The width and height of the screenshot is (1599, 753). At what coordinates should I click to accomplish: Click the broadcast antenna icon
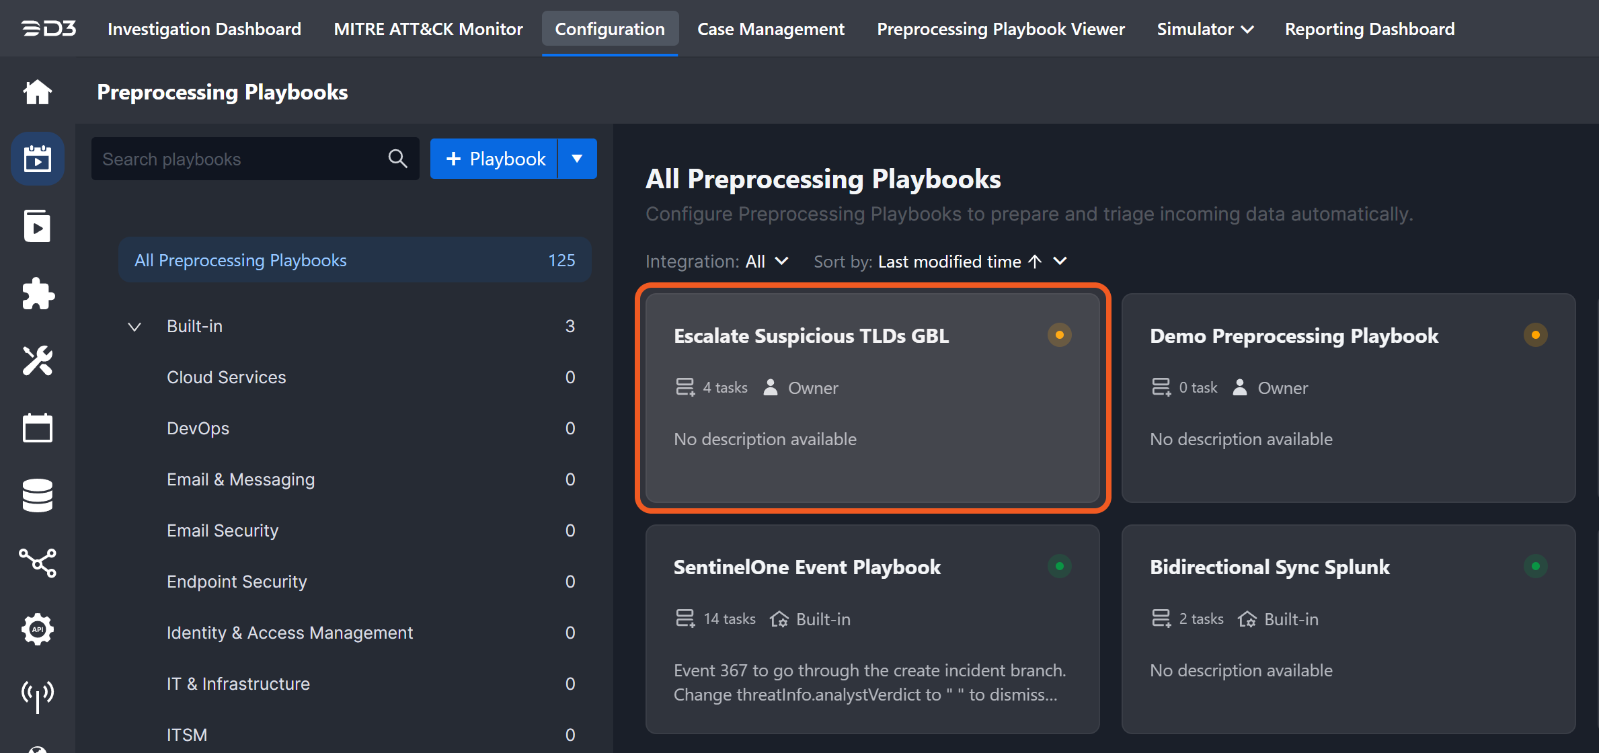38,695
